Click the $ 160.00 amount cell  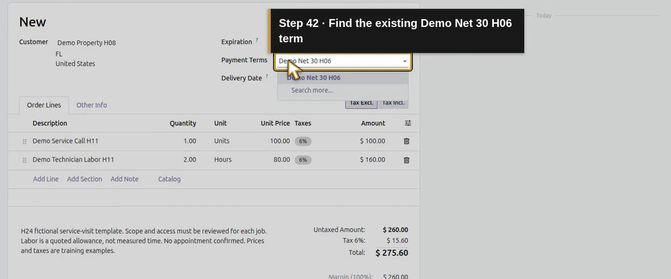[x=372, y=159]
